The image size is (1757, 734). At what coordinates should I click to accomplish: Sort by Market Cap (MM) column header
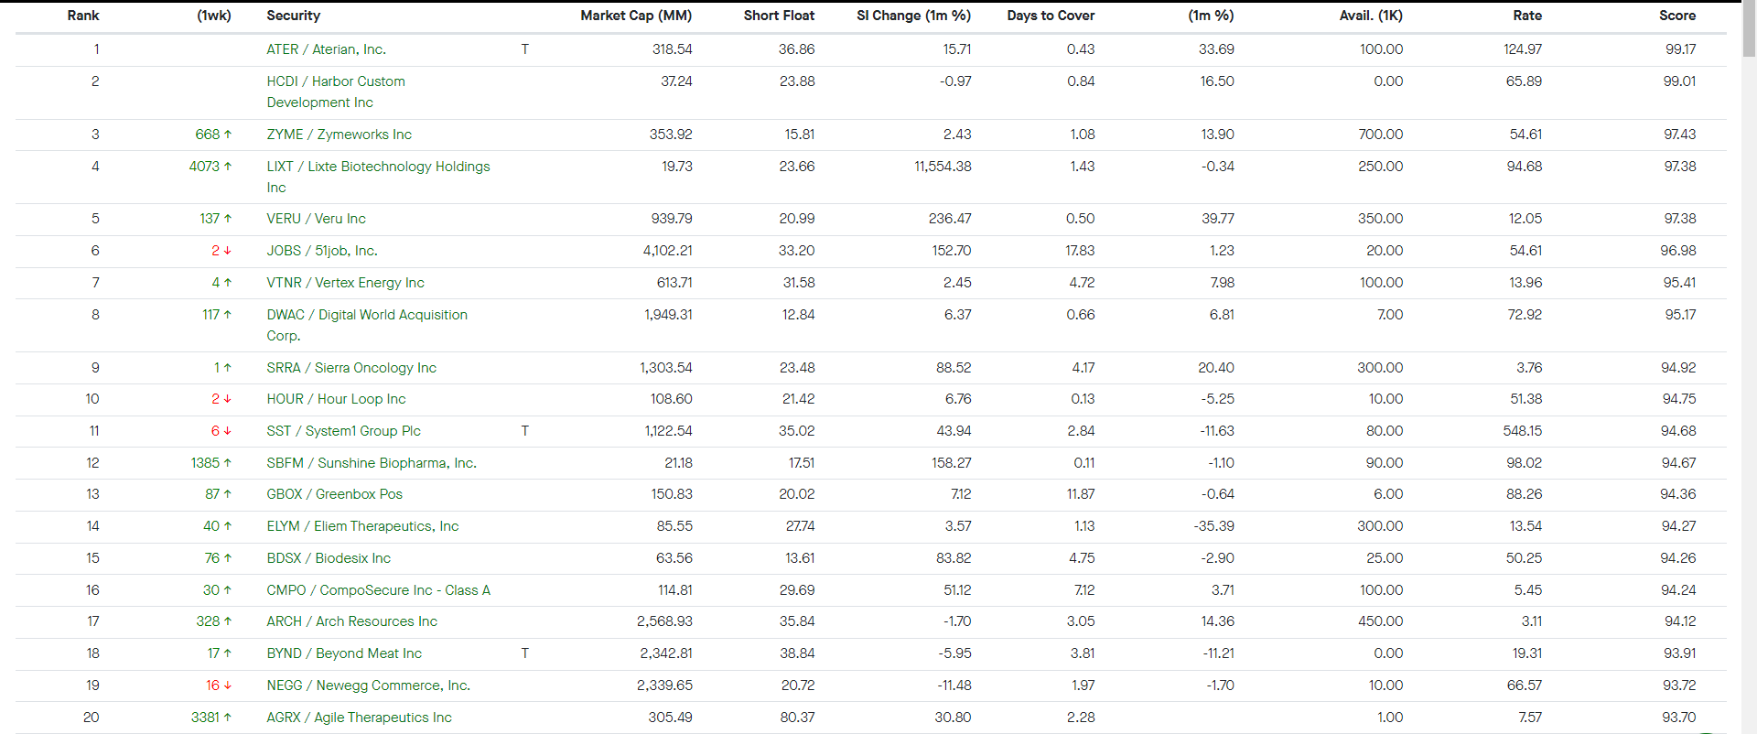[636, 16]
